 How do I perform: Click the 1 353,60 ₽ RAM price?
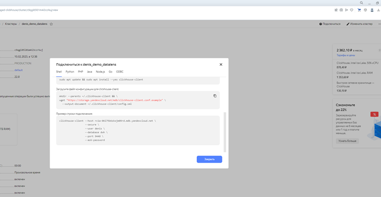pos(343,77)
